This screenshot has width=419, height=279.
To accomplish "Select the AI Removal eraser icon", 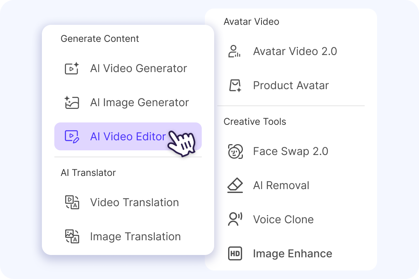I will pos(234,185).
